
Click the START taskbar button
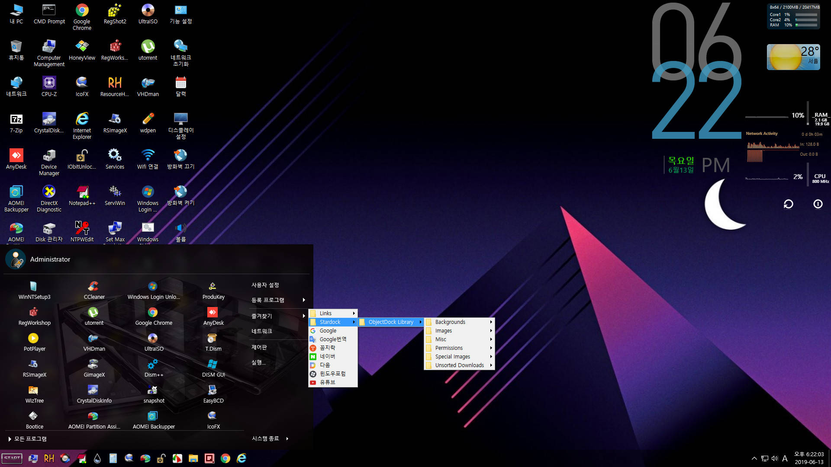point(12,458)
